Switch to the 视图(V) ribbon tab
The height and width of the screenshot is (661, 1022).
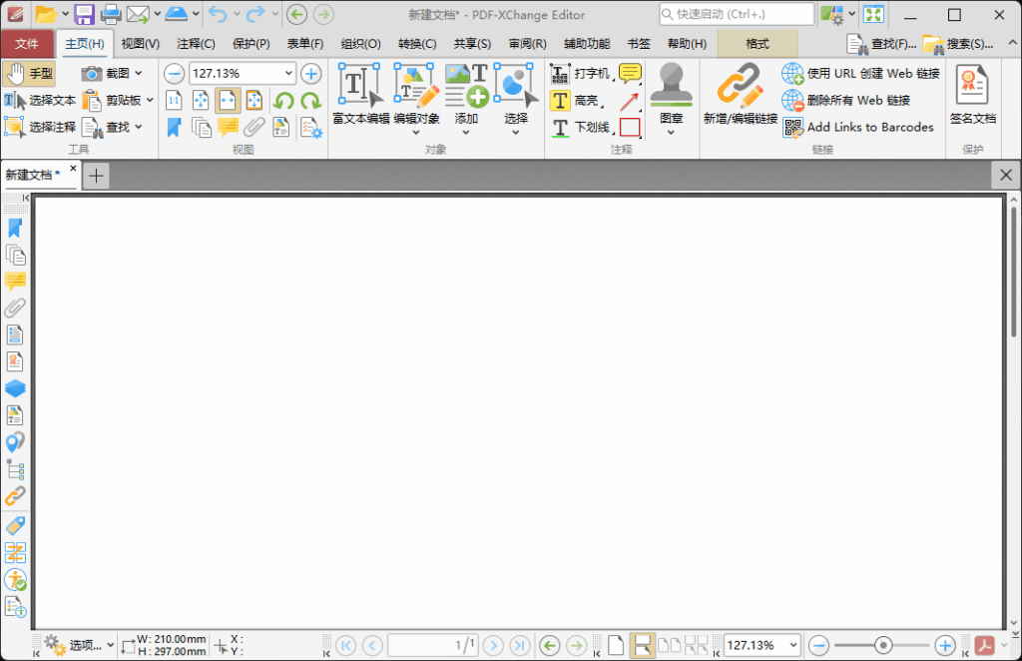click(140, 44)
